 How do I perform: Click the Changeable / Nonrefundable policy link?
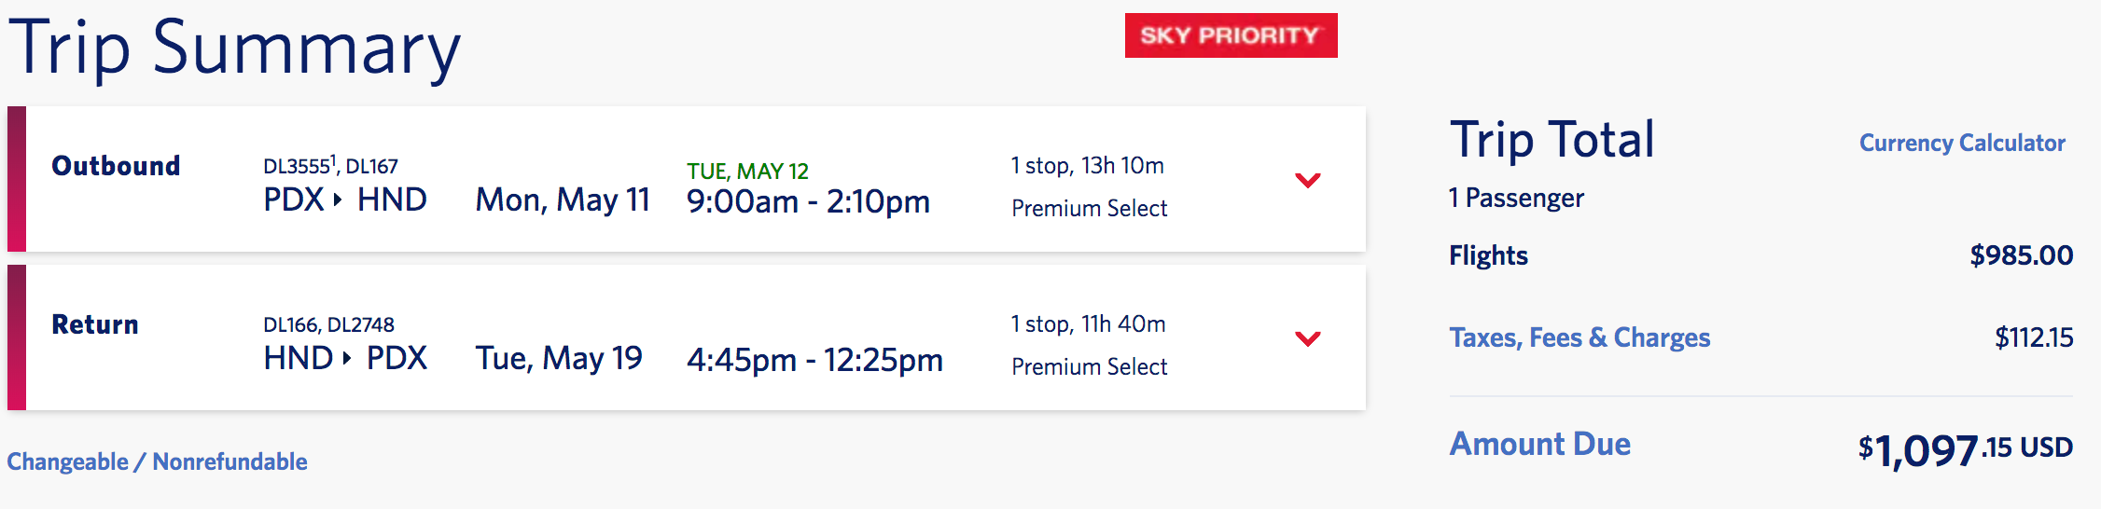click(157, 461)
